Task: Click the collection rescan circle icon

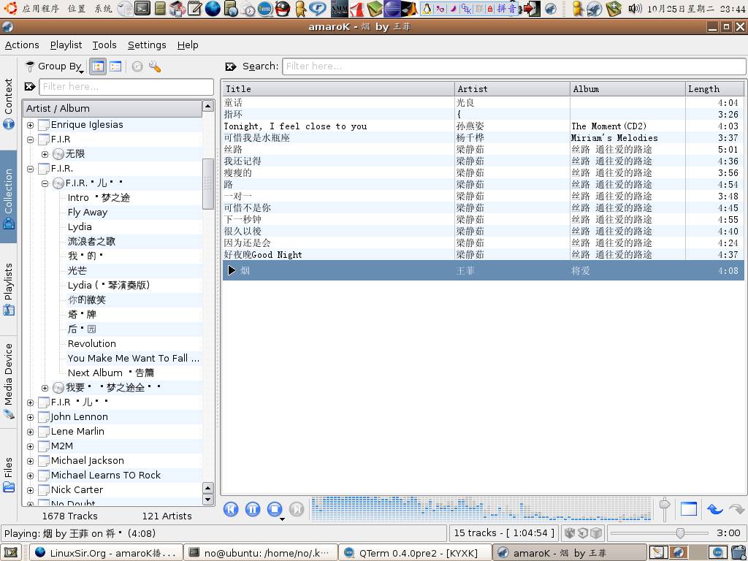Action: click(137, 66)
